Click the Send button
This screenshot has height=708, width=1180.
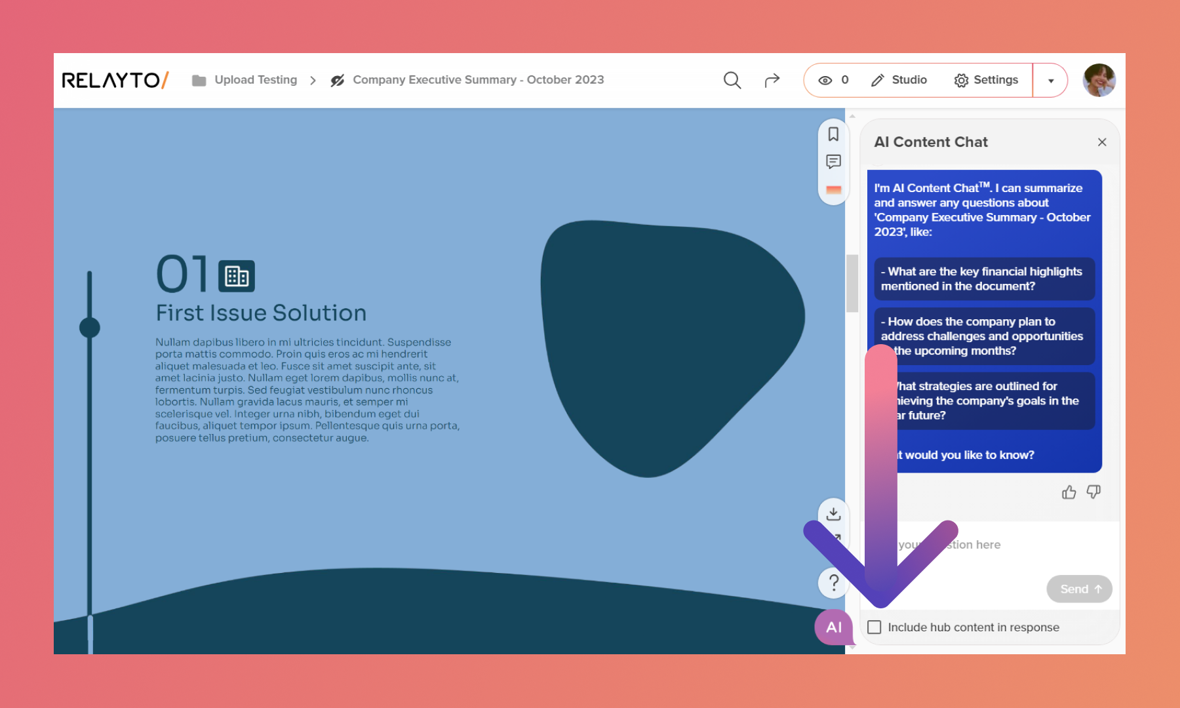point(1079,589)
